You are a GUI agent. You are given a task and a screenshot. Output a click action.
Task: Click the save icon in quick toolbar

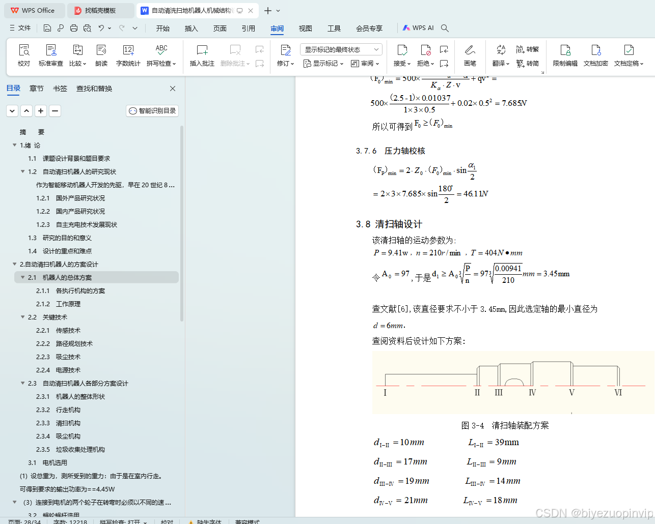(47, 28)
